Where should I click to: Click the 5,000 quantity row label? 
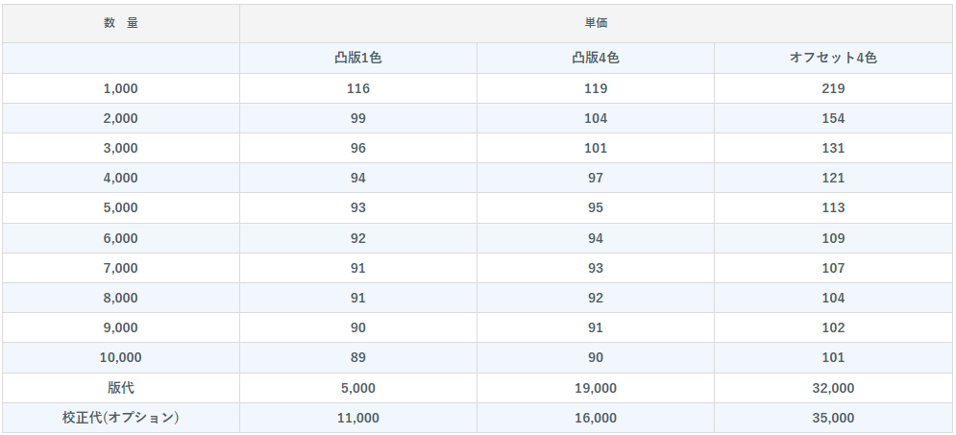pyautogui.click(x=120, y=207)
